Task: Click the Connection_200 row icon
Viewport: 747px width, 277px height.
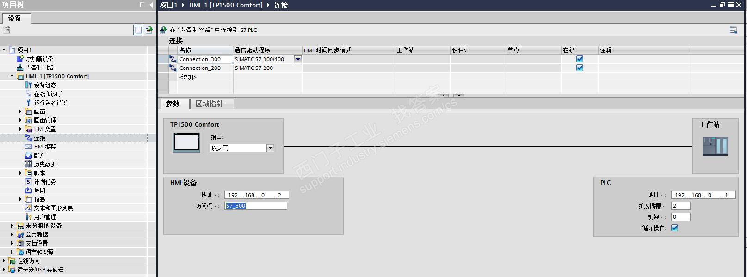Action: (173, 68)
